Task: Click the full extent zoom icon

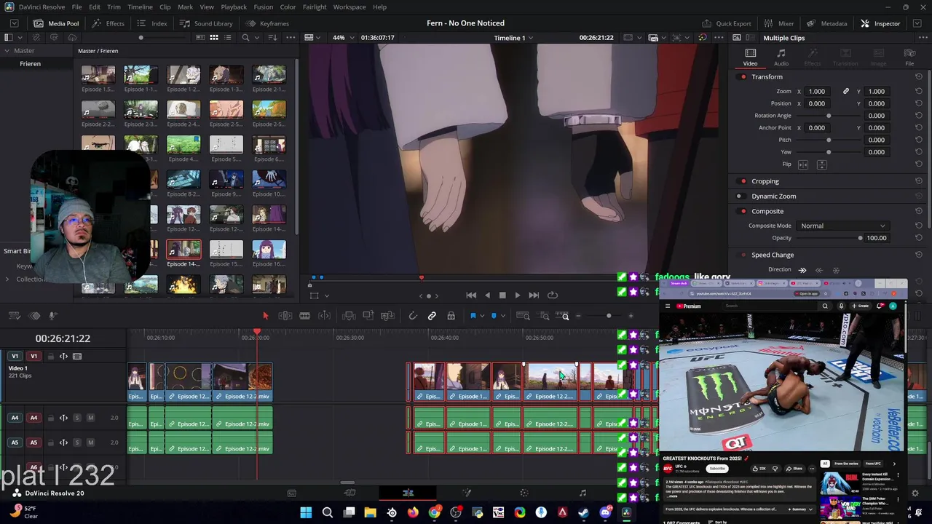Action: [x=523, y=316]
